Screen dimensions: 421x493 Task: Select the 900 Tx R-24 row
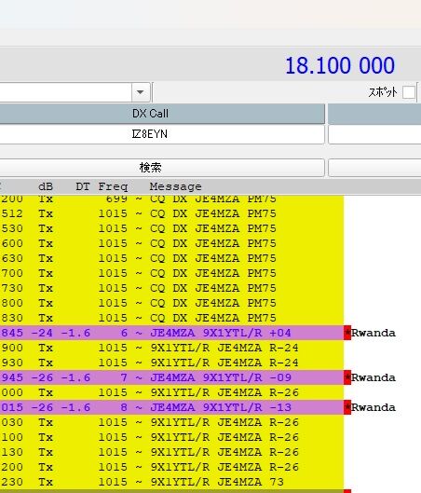pyautogui.click(x=172, y=348)
